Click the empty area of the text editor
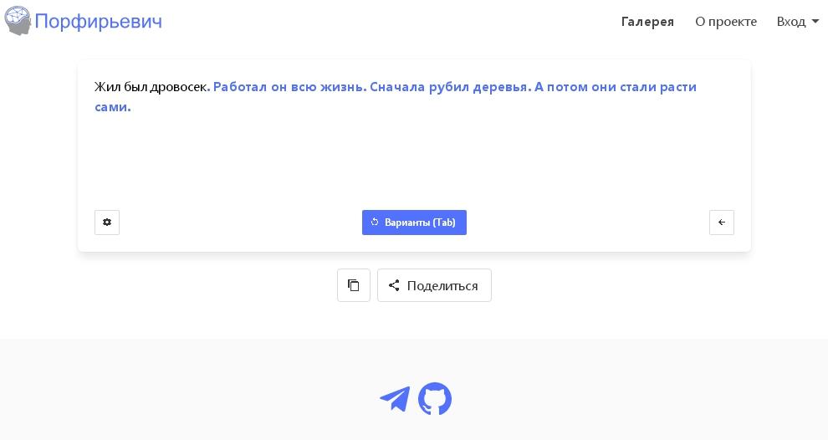Viewport: 828px width, 440px height. (x=414, y=159)
